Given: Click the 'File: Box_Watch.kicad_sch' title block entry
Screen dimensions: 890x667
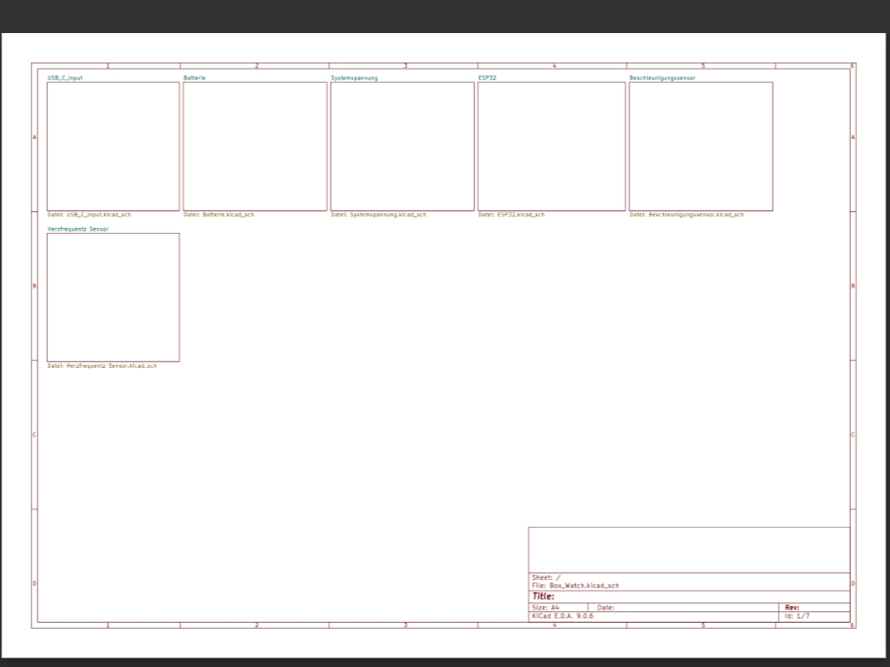Looking at the screenshot, I should [x=575, y=586].
